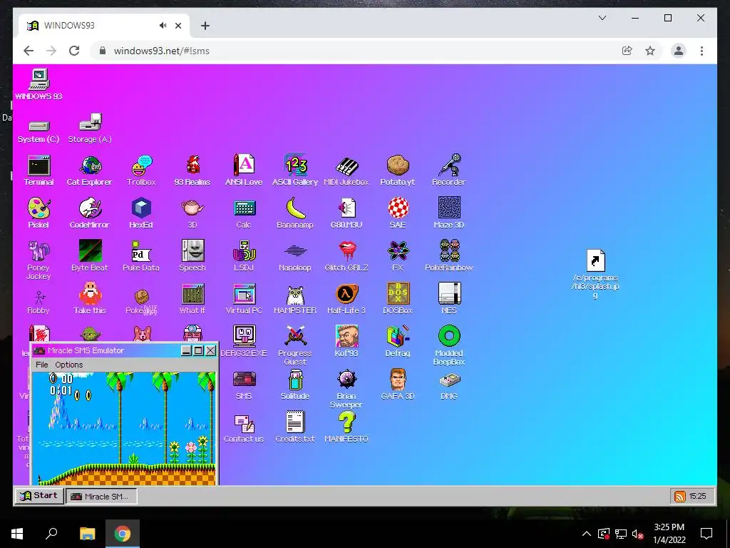Open DMG Game Boy icon
Viewport: 730px width, 548px height.
click(x=449, y=385)
